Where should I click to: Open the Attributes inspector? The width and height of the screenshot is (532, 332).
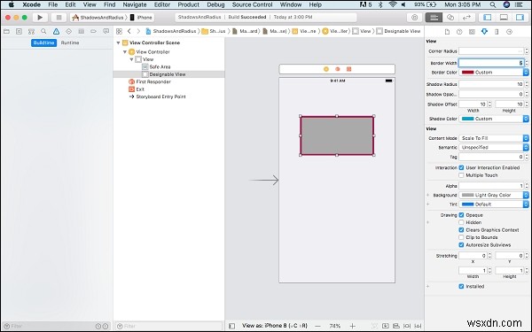pyautogui.click(x=484, y=32)
